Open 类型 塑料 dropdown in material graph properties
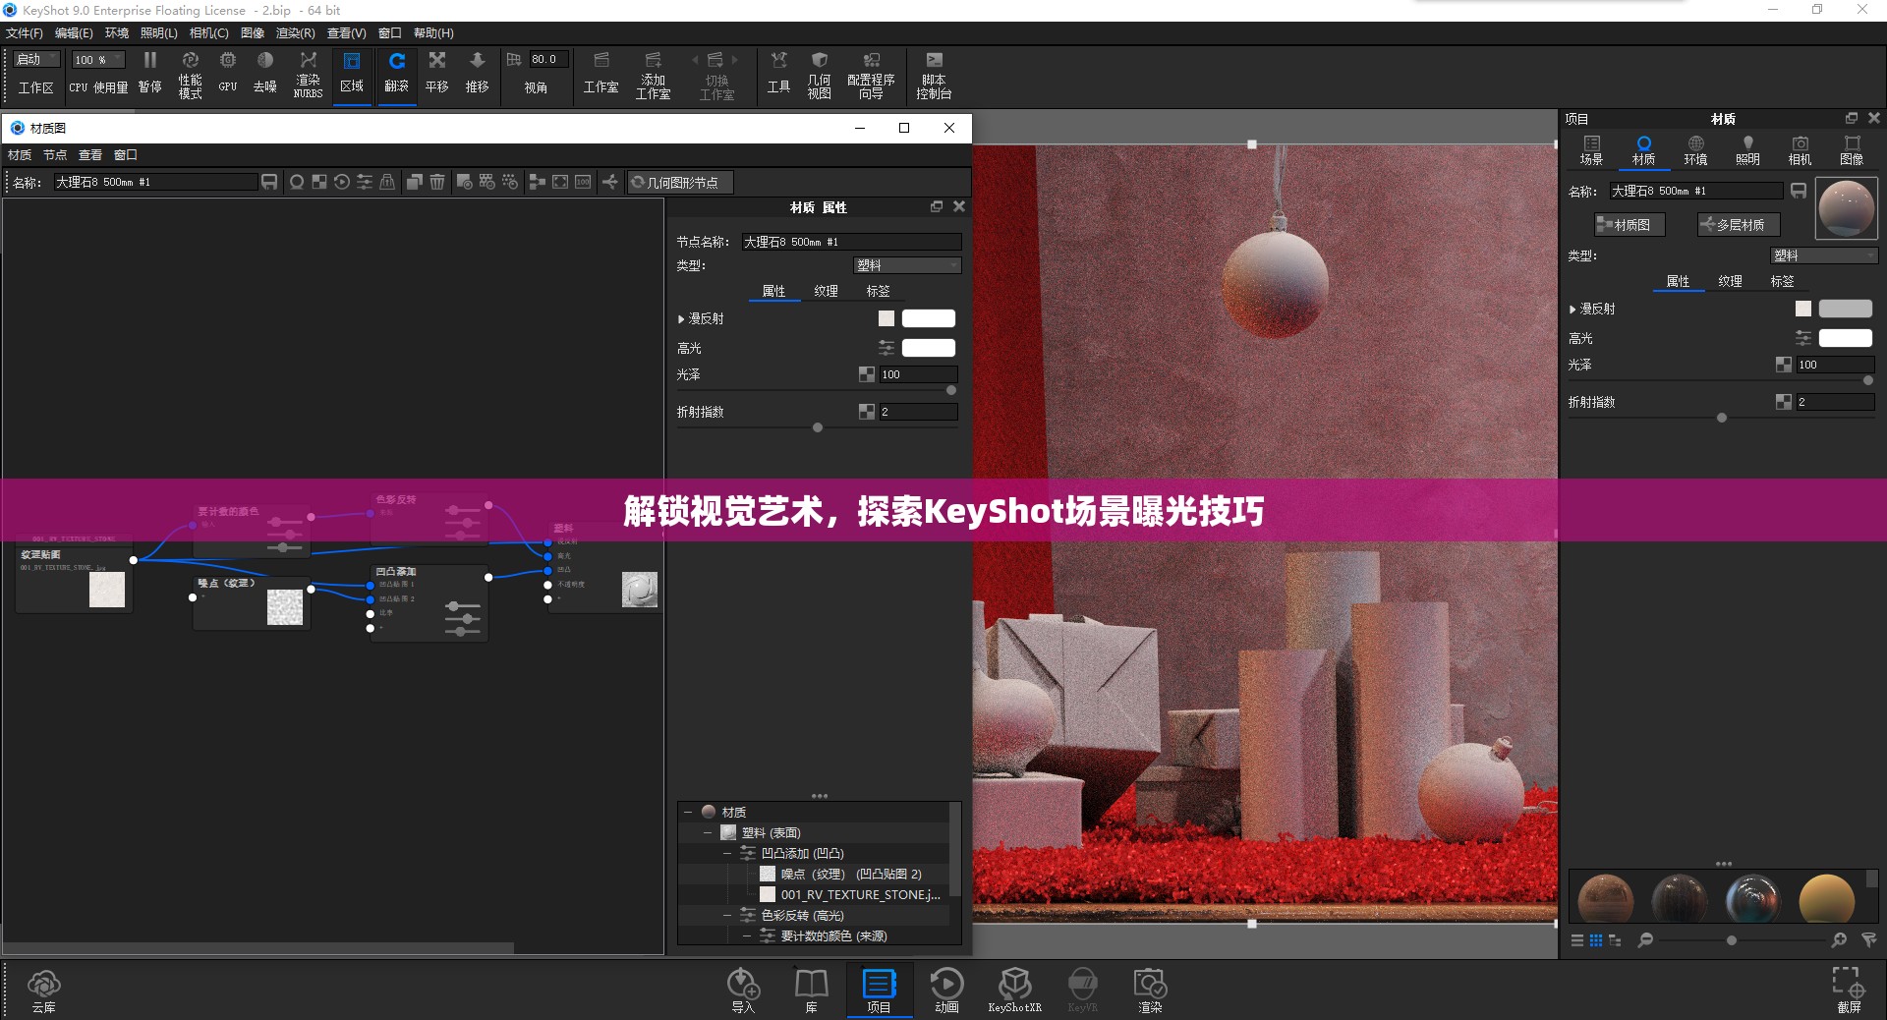1887x1020 pixels. pos(907,265)
